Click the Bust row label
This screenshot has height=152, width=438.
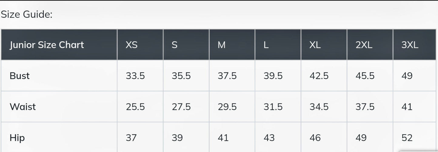20,76
